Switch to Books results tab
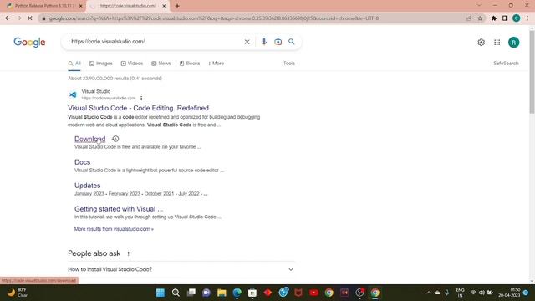Image resolution: width=535 pixels, height=301 pixels. [x=190, y=64]
